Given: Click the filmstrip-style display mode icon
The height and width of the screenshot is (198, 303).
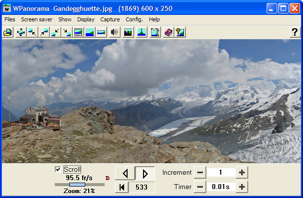Looking at the screenshot, I should (x=78, y=32).
